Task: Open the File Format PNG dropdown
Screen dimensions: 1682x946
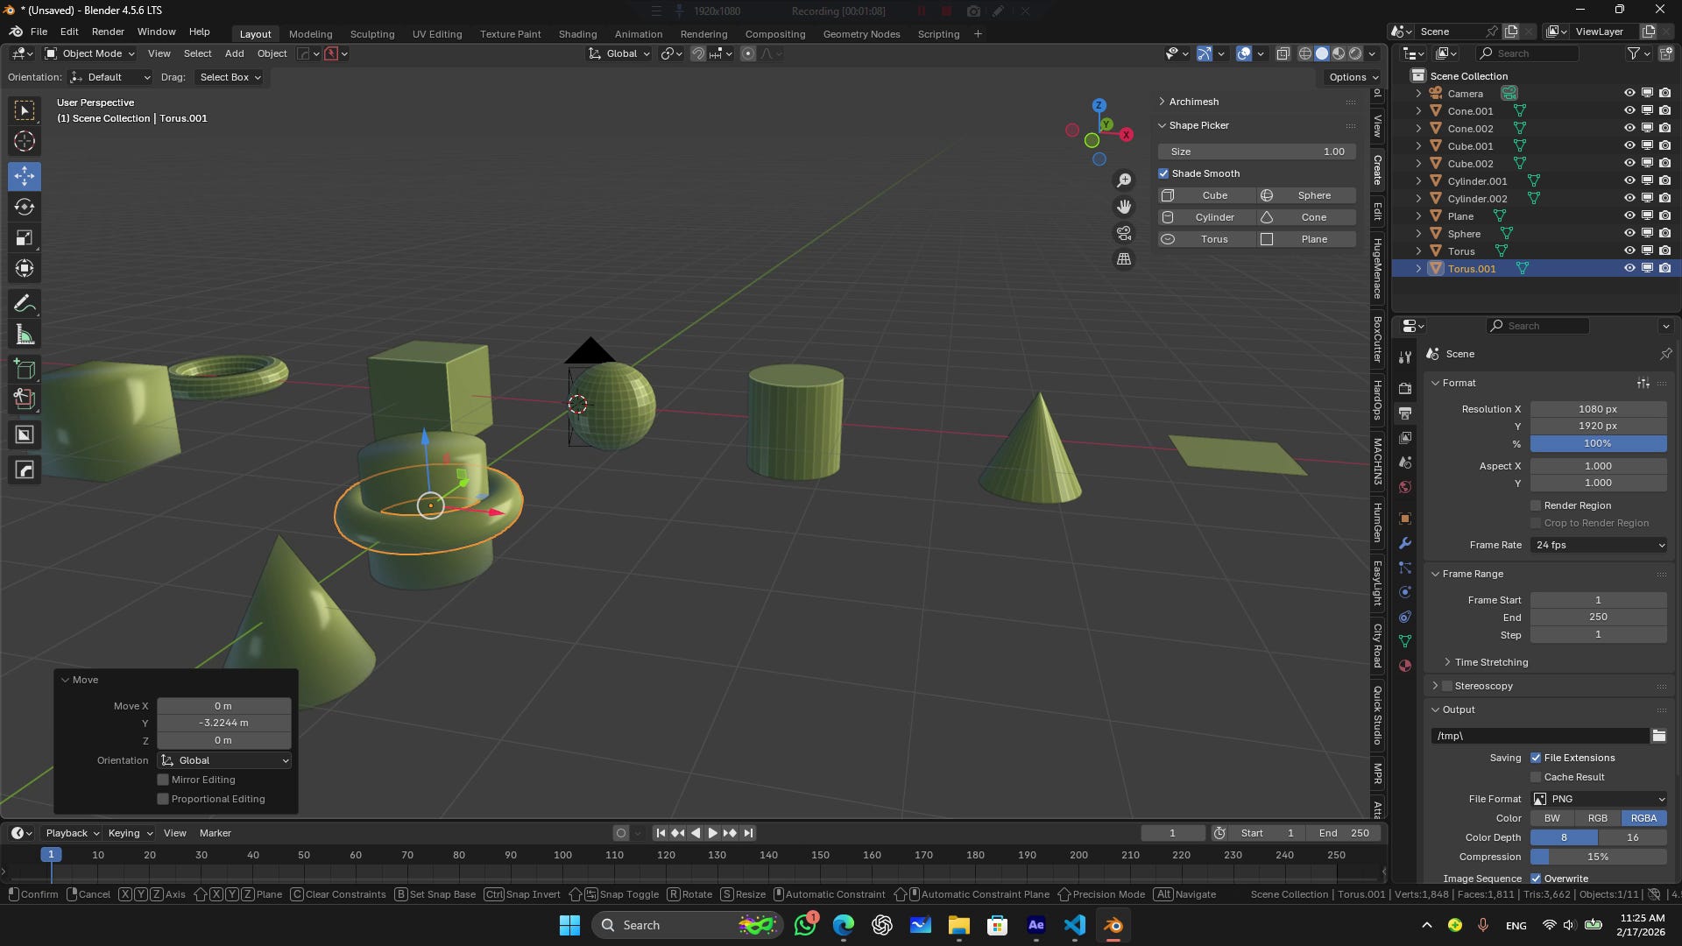Action: pyautogui.click(x=1599, y=799)
